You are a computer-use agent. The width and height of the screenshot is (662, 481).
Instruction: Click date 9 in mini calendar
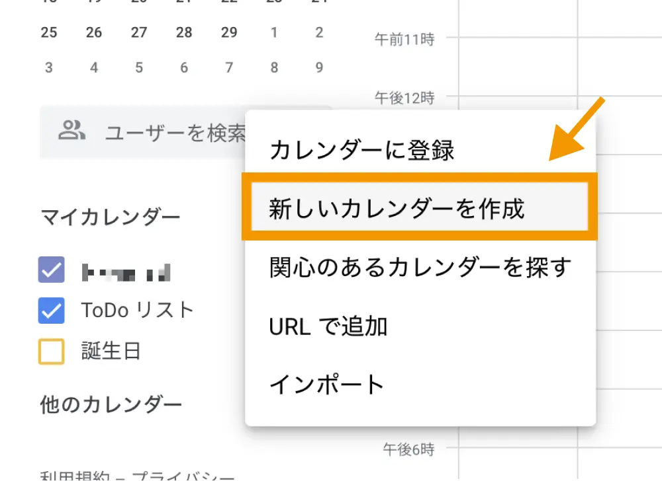click(319, 67)
